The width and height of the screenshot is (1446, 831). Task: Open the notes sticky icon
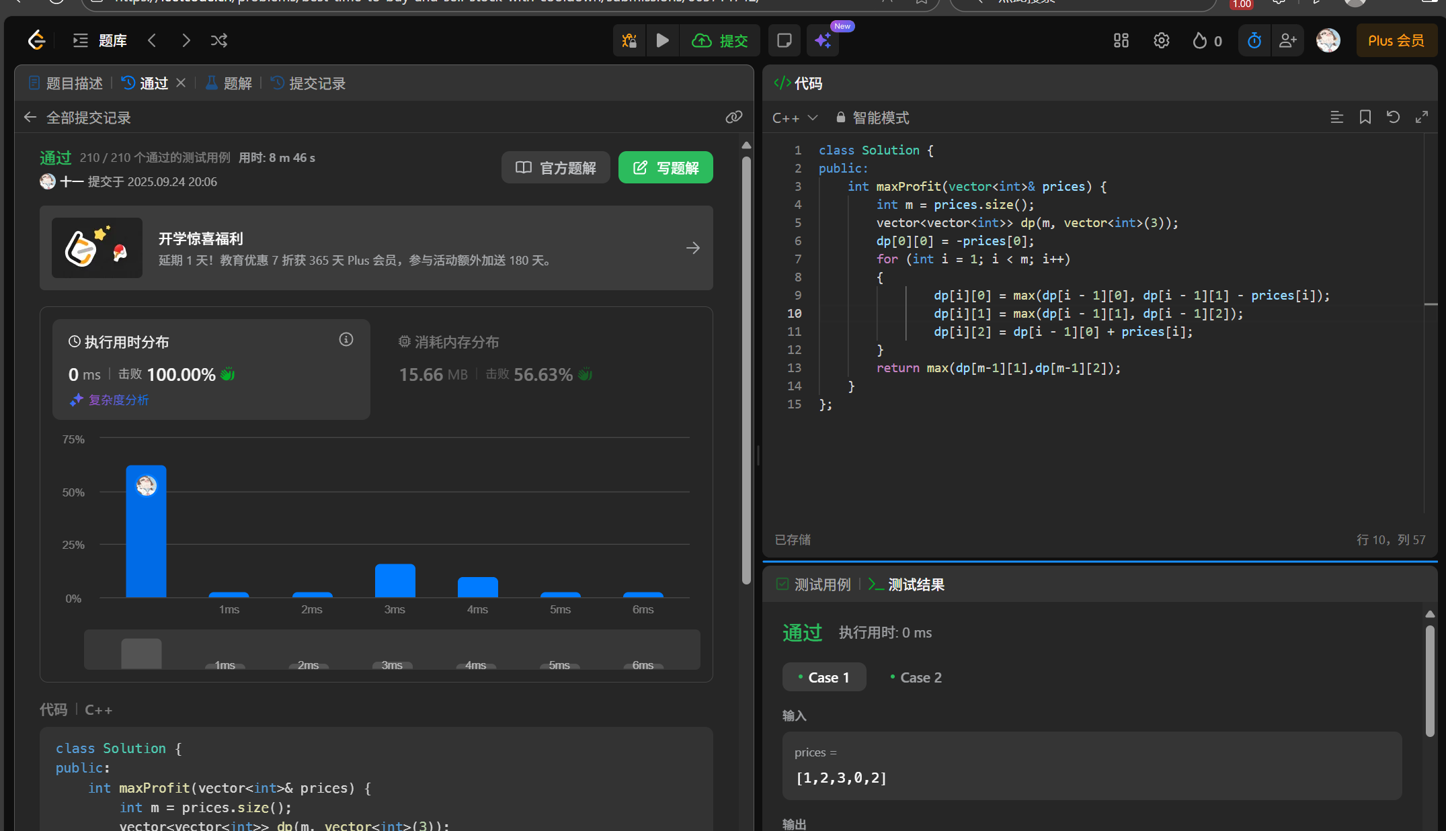click(x=784, y=41)
